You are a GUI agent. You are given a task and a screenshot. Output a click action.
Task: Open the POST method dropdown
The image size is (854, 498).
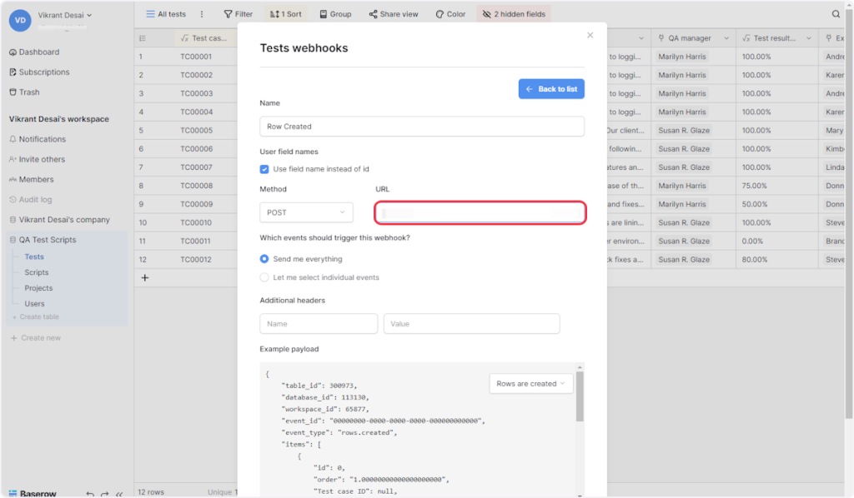[305, 212]
